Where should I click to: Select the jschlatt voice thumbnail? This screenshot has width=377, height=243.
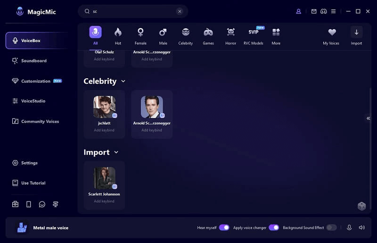(x=104, y=107)
